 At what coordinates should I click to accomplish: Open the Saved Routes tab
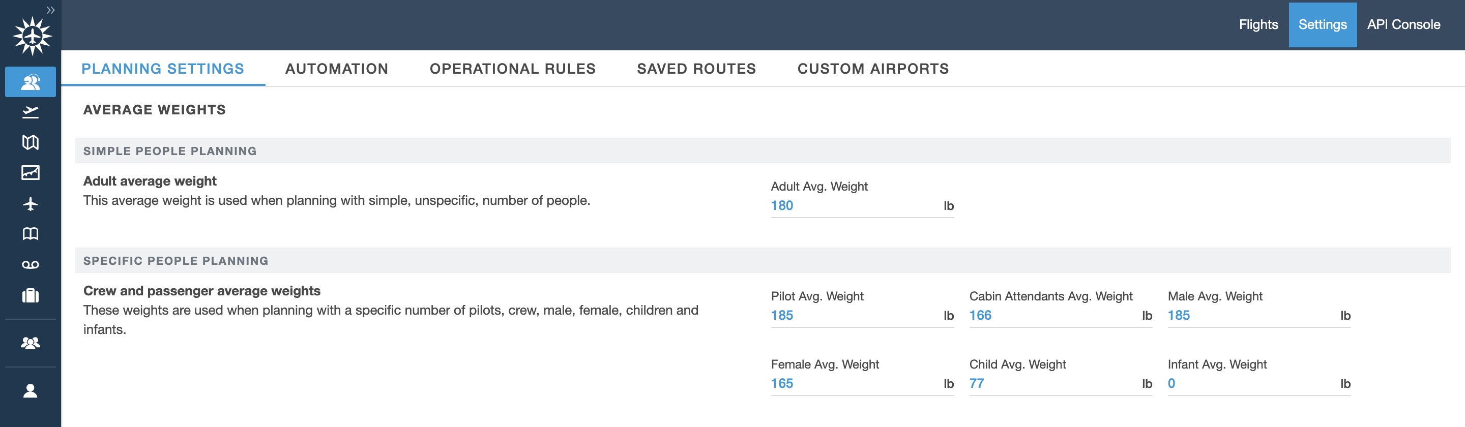coord(696,69)
